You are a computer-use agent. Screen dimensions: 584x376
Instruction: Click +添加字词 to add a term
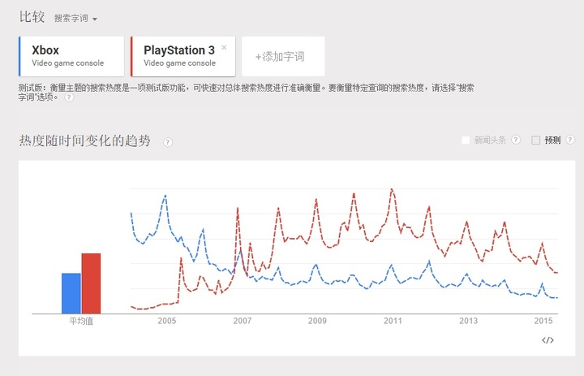coord(279,56)
